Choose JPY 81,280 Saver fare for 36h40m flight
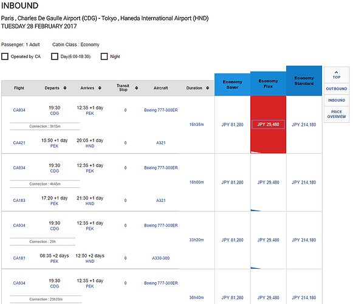 click(232, 298)
